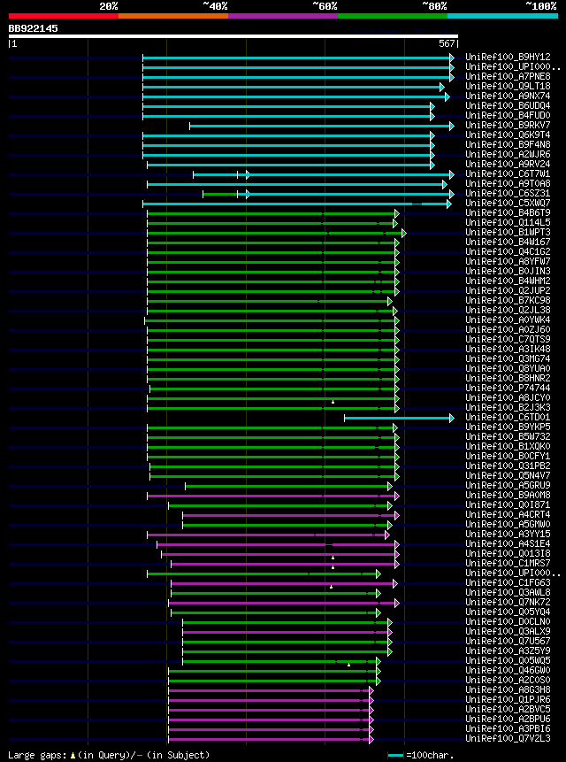Select the UniRef100_Q9LT18 label
The width and height of the screenshot is (566, 762).
508,87
